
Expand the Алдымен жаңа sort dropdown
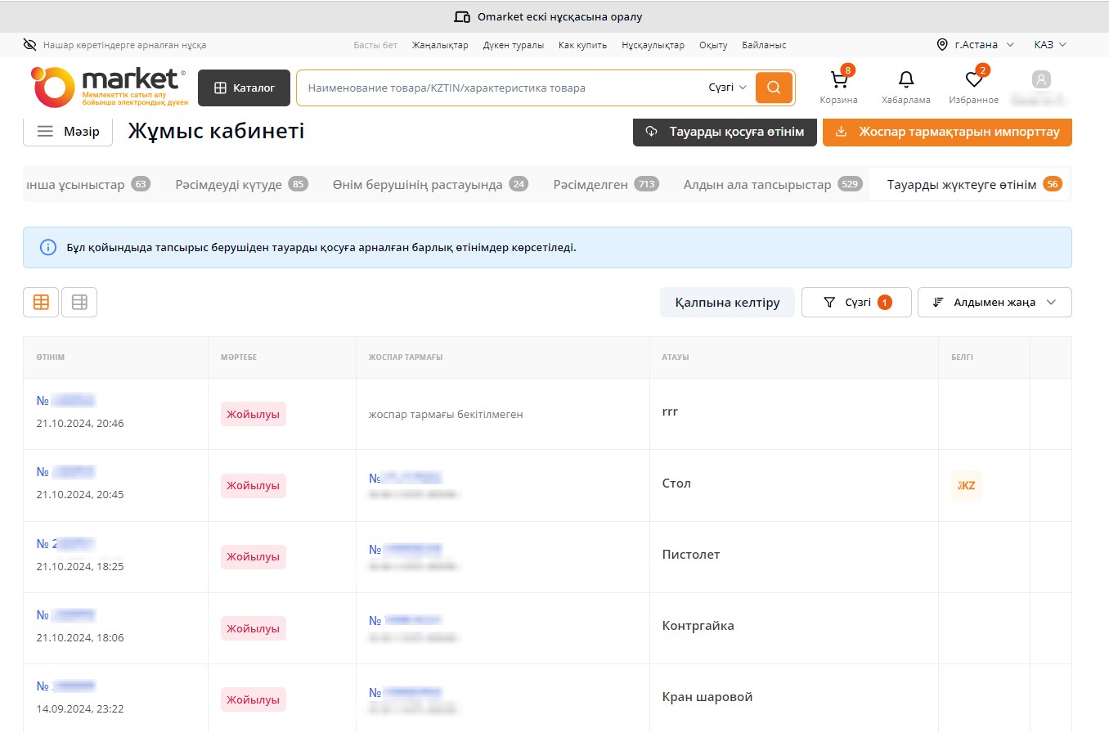[994, 302]
